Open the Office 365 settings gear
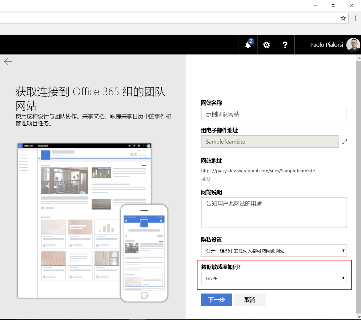361x320 pixels. tap(266, 45)
